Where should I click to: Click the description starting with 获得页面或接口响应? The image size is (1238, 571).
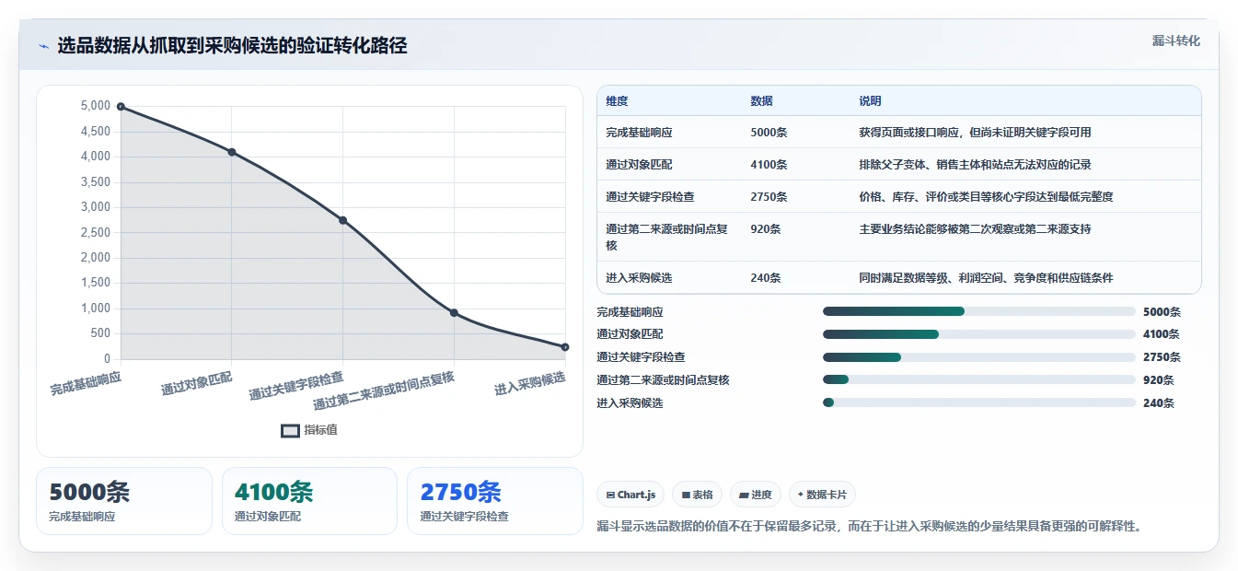click(x=975, y=133)
